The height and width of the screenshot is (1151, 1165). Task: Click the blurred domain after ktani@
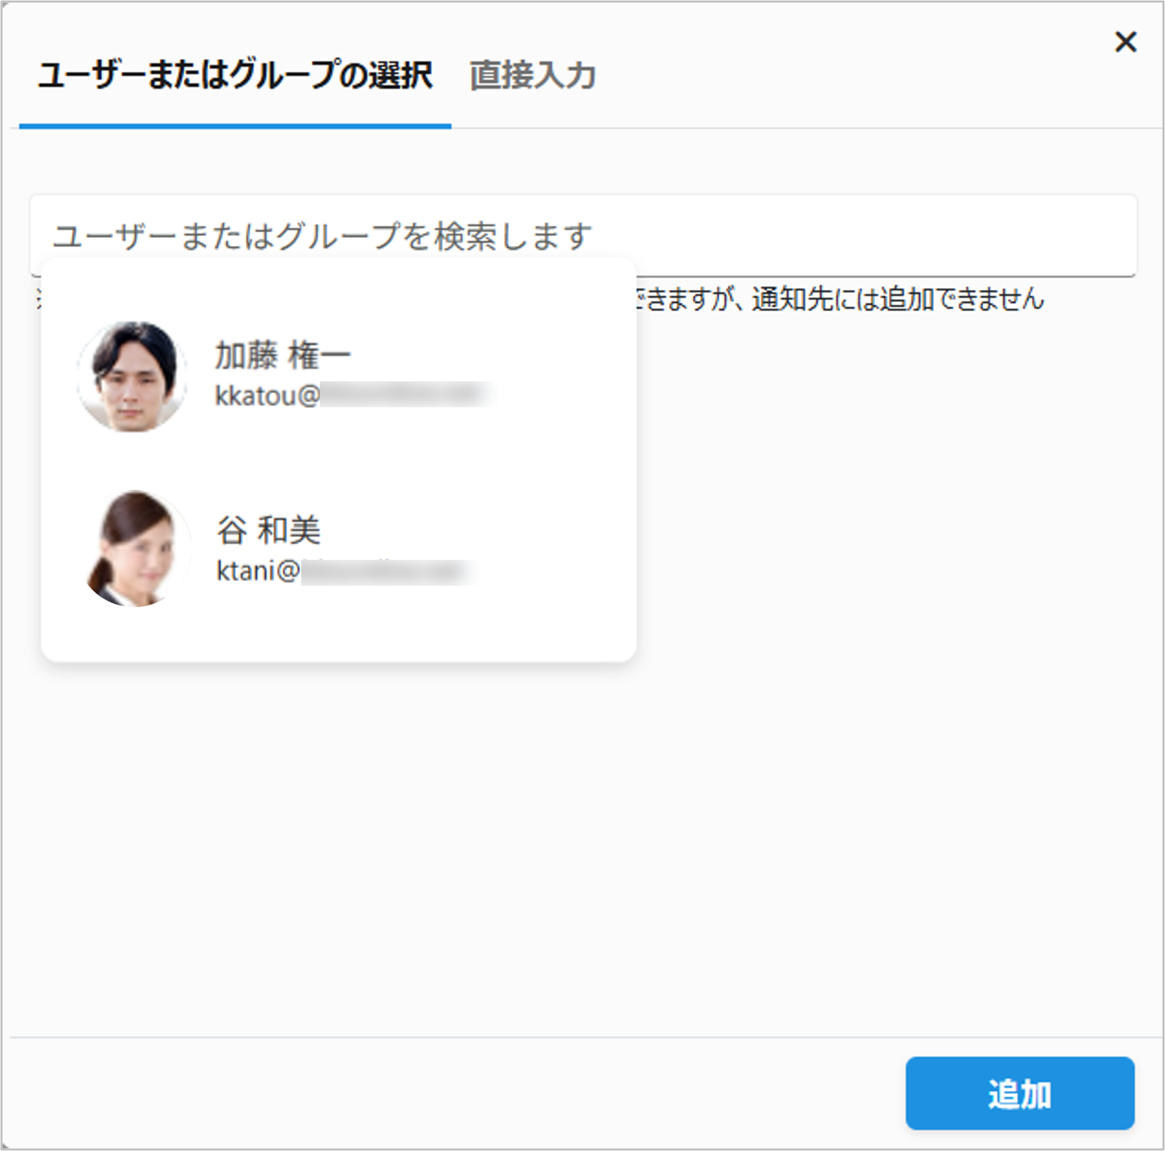(x=387, y=571)
